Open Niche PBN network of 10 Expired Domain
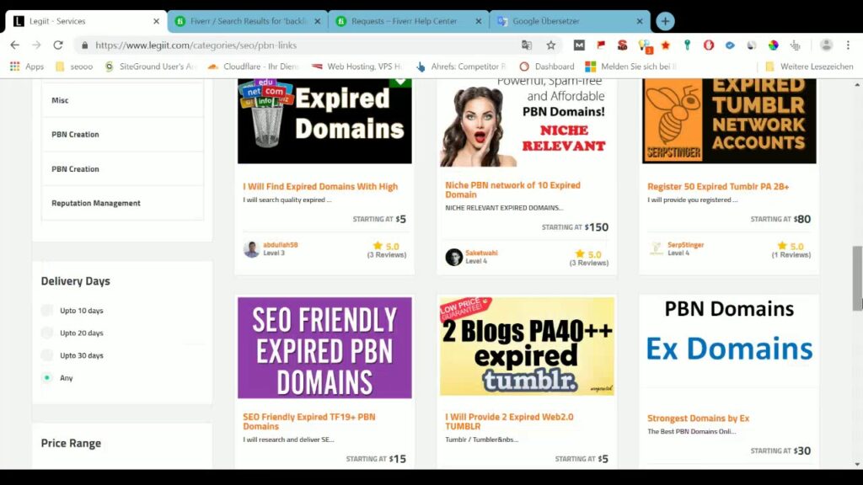The image size is (863, 485). coord(512,189)
